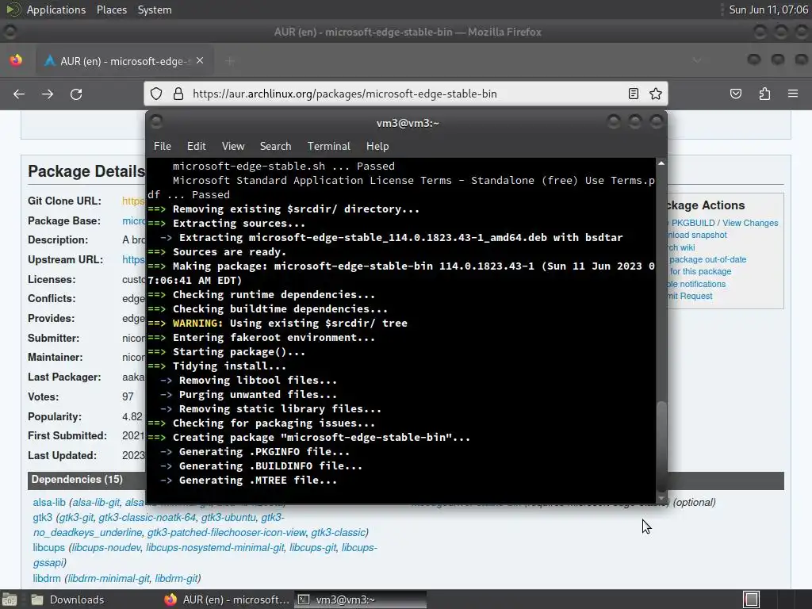Click the terminal scrollbar thumb
This screenshot has height=609, width=812.
(x=661, y=445)
